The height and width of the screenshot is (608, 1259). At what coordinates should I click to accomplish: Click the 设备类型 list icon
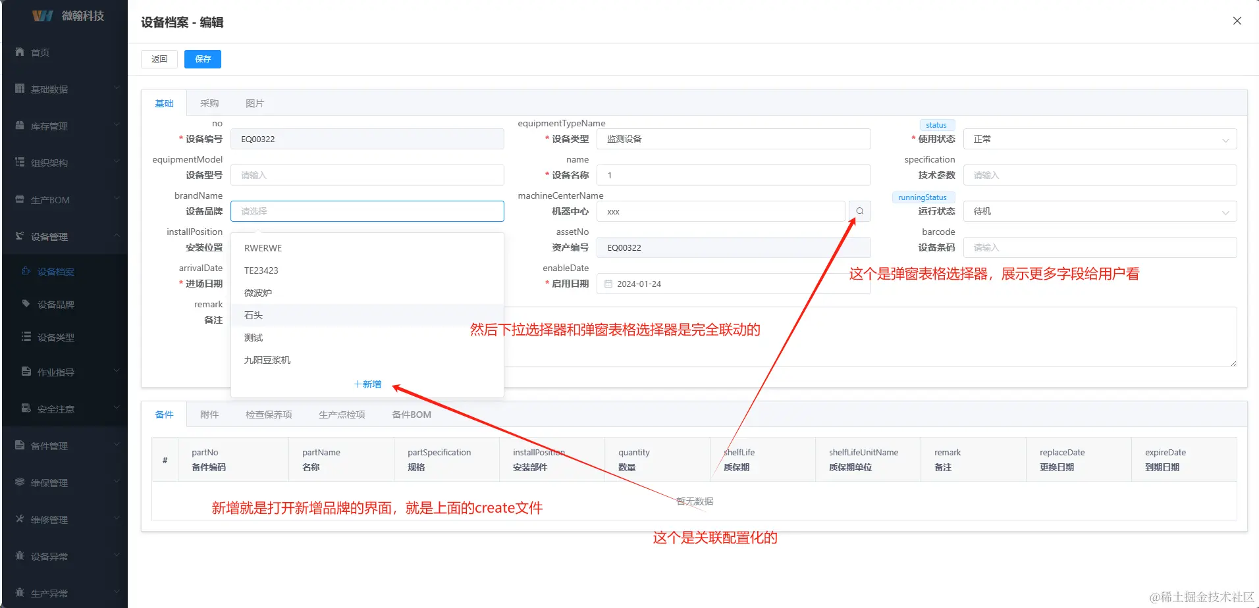point(26,336)
